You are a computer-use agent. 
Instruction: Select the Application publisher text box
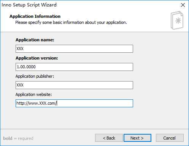click(x=74, y=85)
